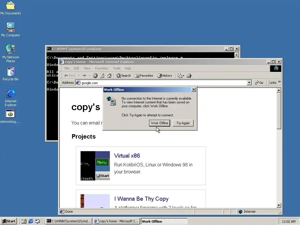Open My Computer desktop icon
This screenshot has width=300, height=225.
pos(11,30)
